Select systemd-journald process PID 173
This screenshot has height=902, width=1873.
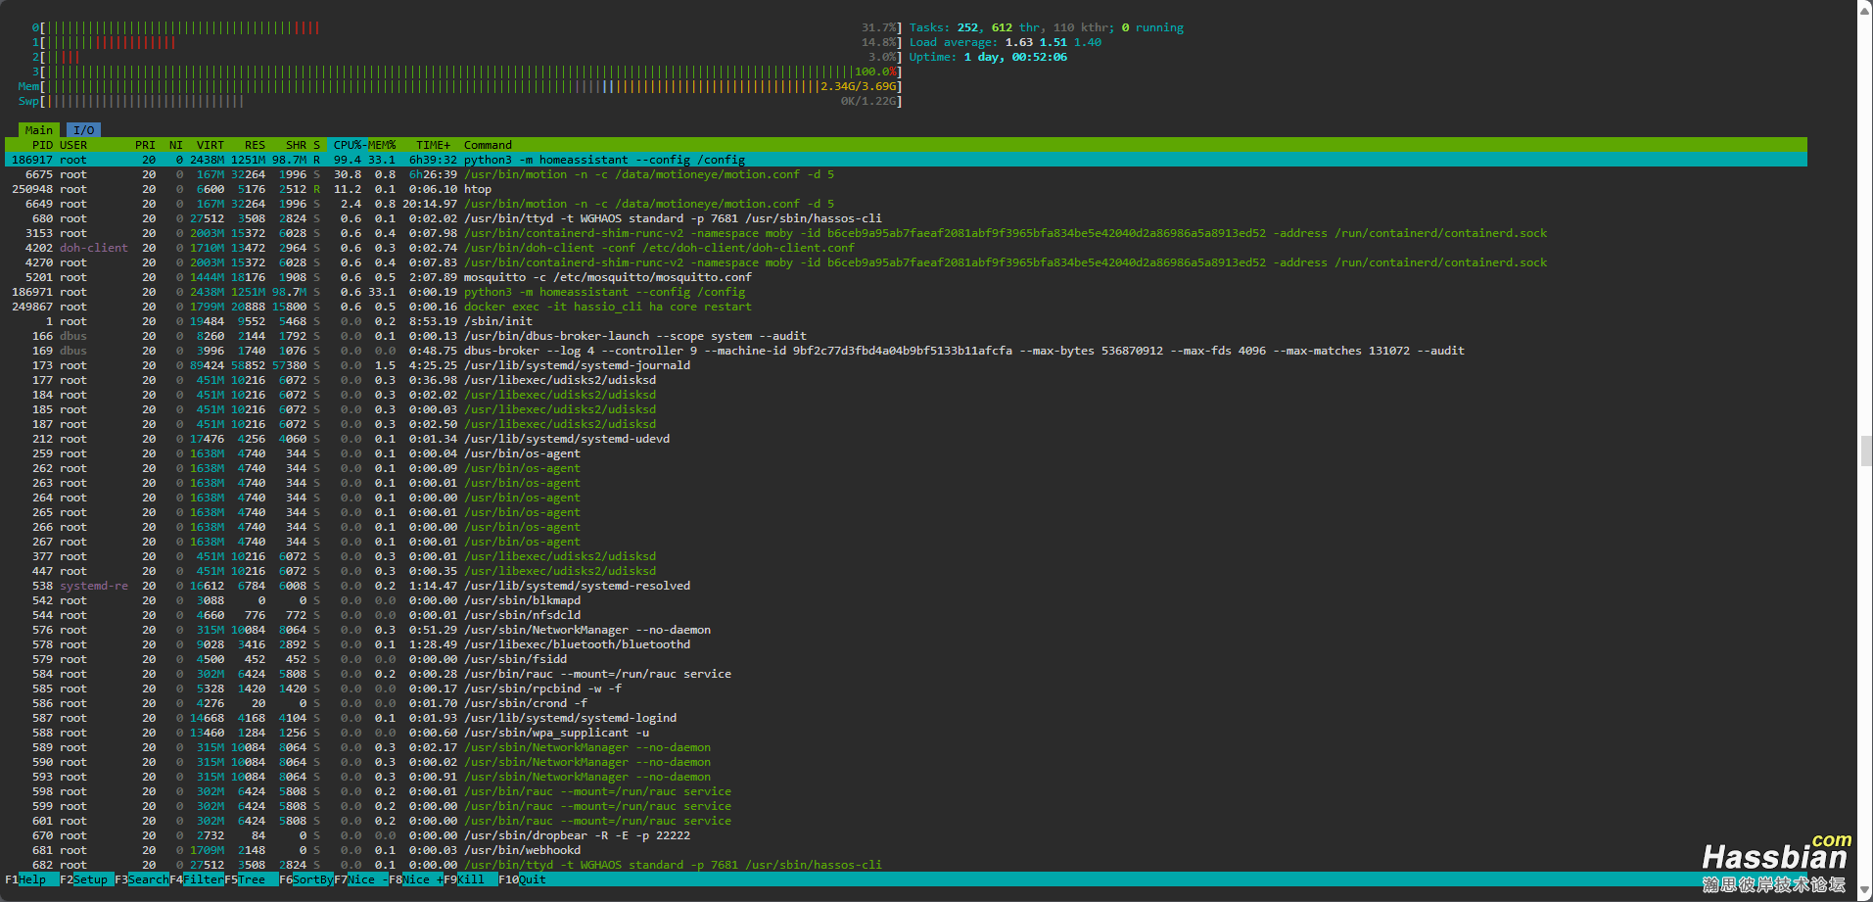coord(906,365)
